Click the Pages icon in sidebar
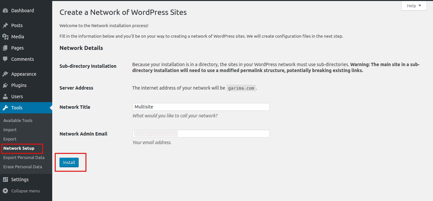Image resolution: width=433 pixels, height=201 pixels. pyautogui.click(x=5, y=48)
